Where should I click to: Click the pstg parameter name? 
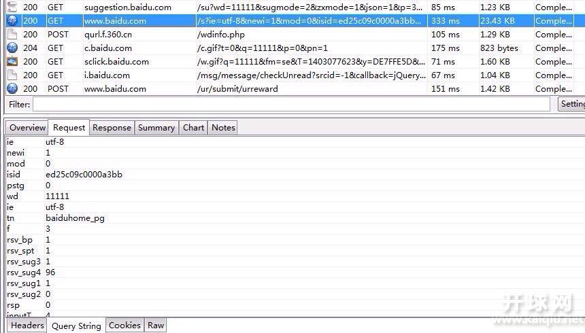pos(15,186)
